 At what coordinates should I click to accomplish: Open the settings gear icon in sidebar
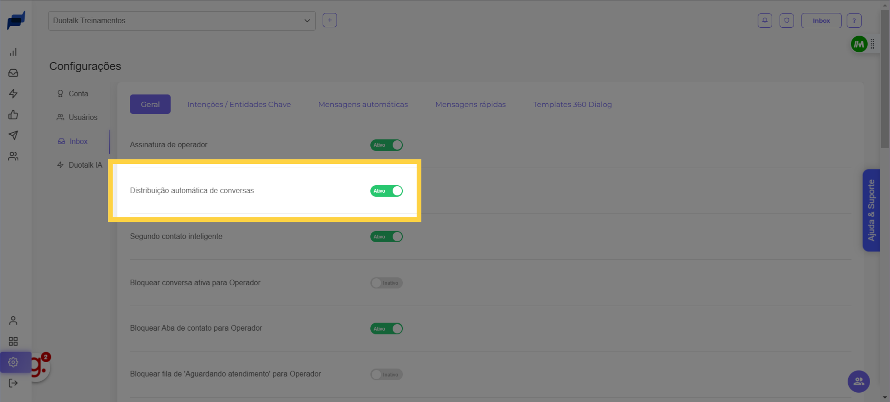(13, 362)
